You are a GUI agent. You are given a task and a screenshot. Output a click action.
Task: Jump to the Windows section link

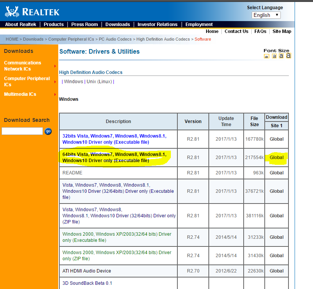point(74,82)
